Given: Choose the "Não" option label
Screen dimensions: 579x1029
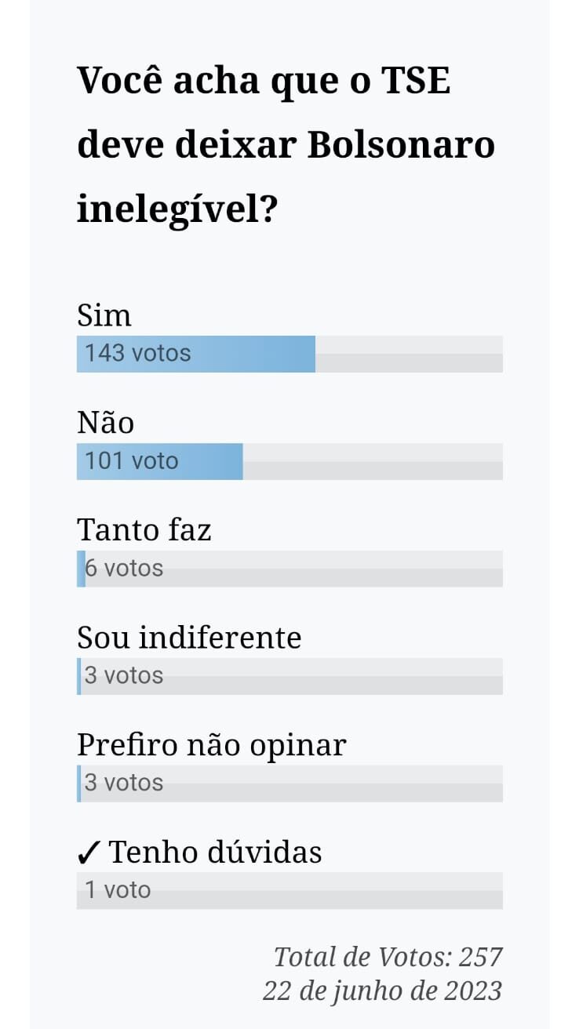Looking at the screenshot, I should pos(105,423).
